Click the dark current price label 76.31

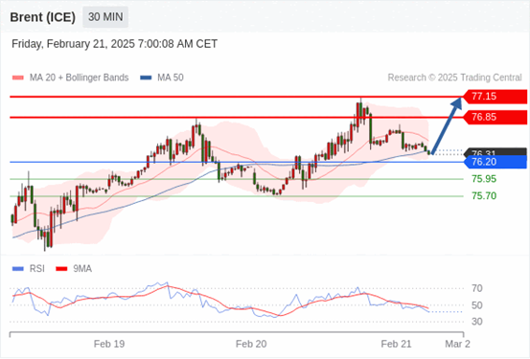[495, 152]
